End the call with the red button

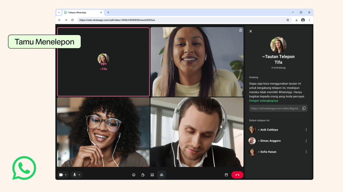[237, 175]
